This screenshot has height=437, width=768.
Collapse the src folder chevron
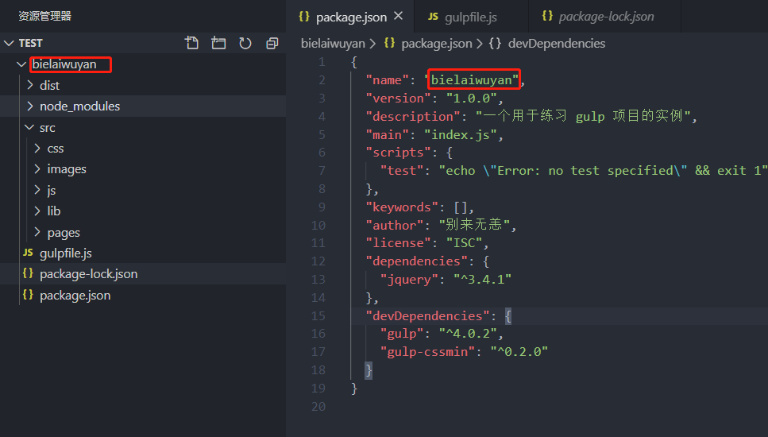(29, 127)
